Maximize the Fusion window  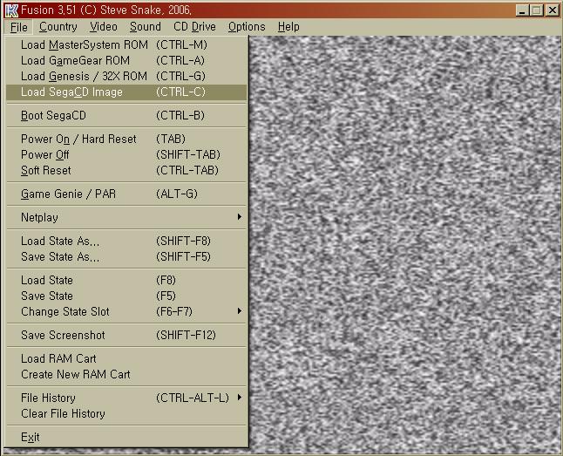537,10
